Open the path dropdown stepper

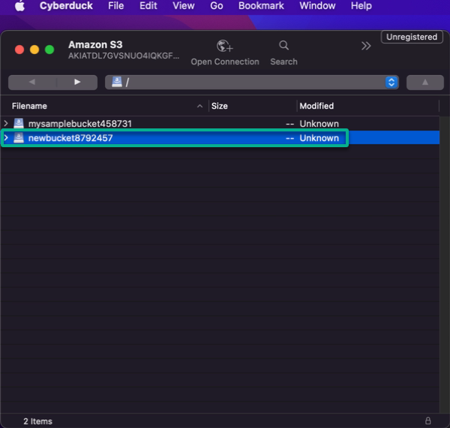[x=391, y=83]
